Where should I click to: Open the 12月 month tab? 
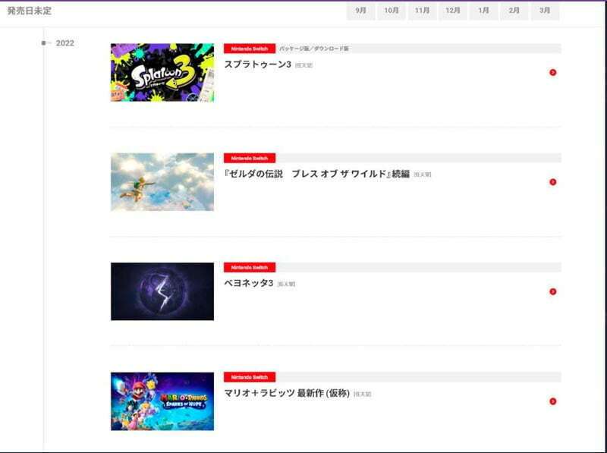453,11
